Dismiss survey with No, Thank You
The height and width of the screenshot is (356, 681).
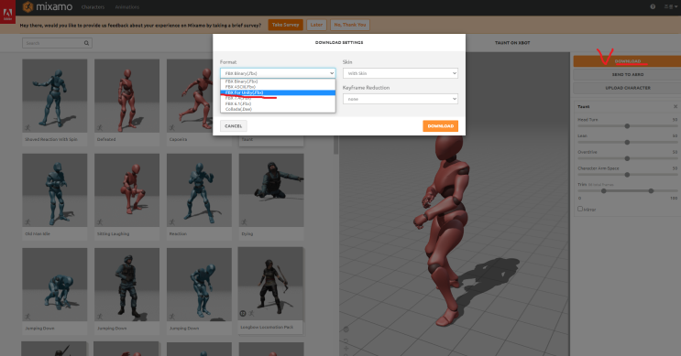(350, 25)
